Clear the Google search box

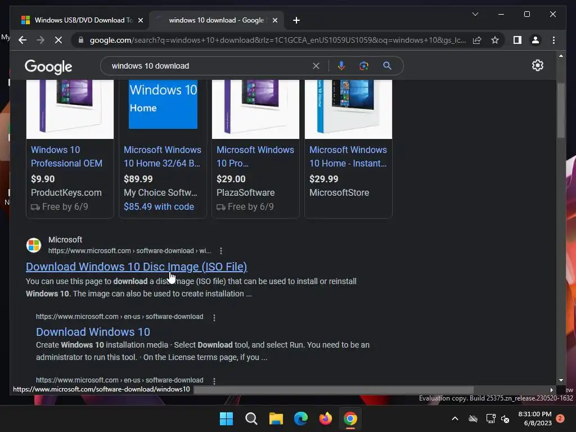coord(316,66)
